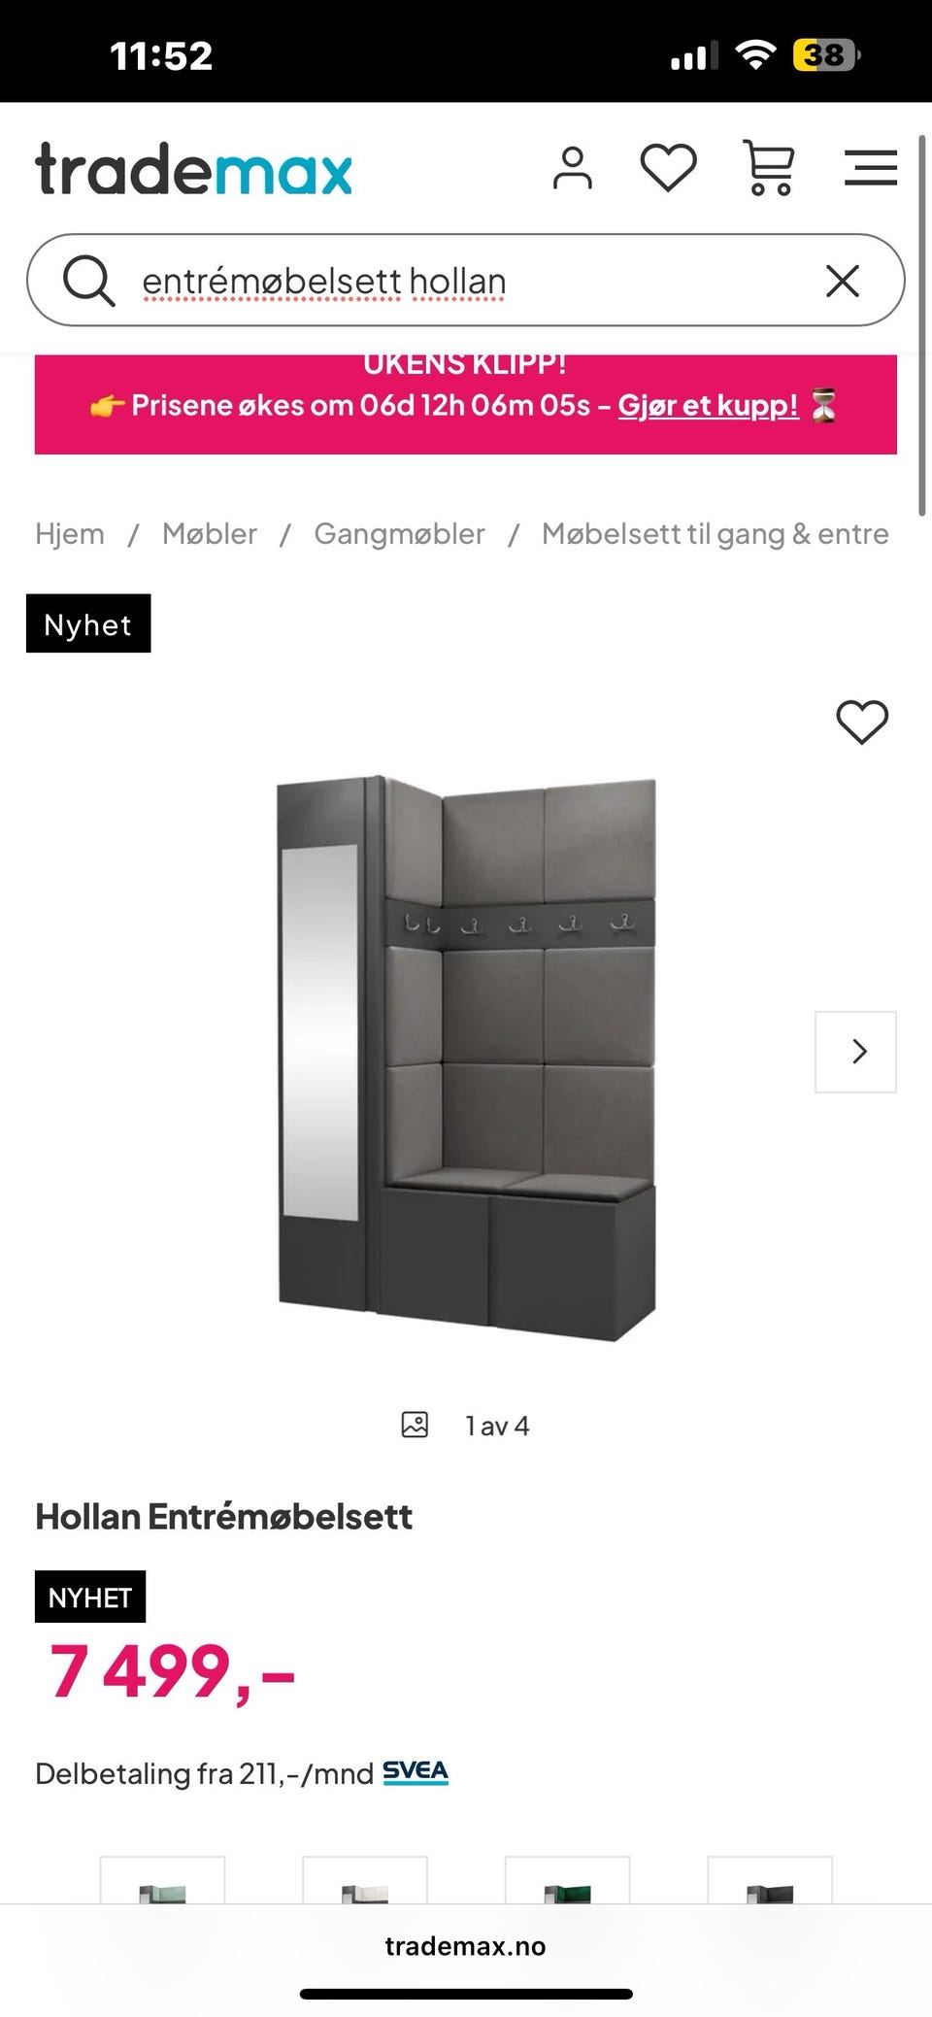Screen dimensions: 932x2017
Task: Select the green color variant thumbnail
Action: click(x=567, y=1880)
